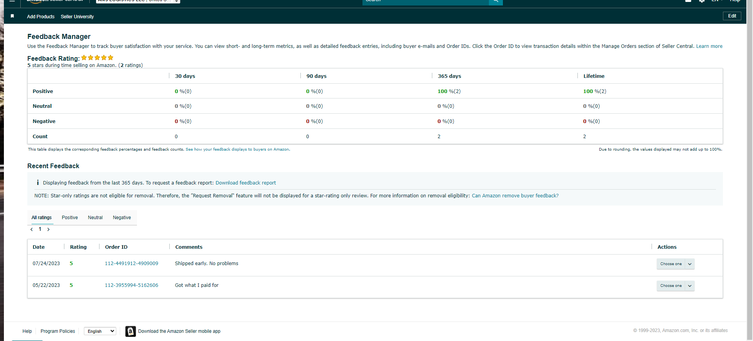Click the Negative row label
The width and height of the screenshot is (753, 341).
[44, 121]
